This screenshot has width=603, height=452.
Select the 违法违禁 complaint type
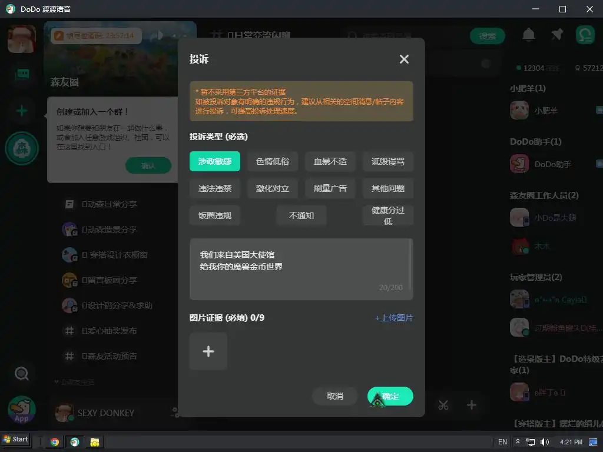coord(214,188)
